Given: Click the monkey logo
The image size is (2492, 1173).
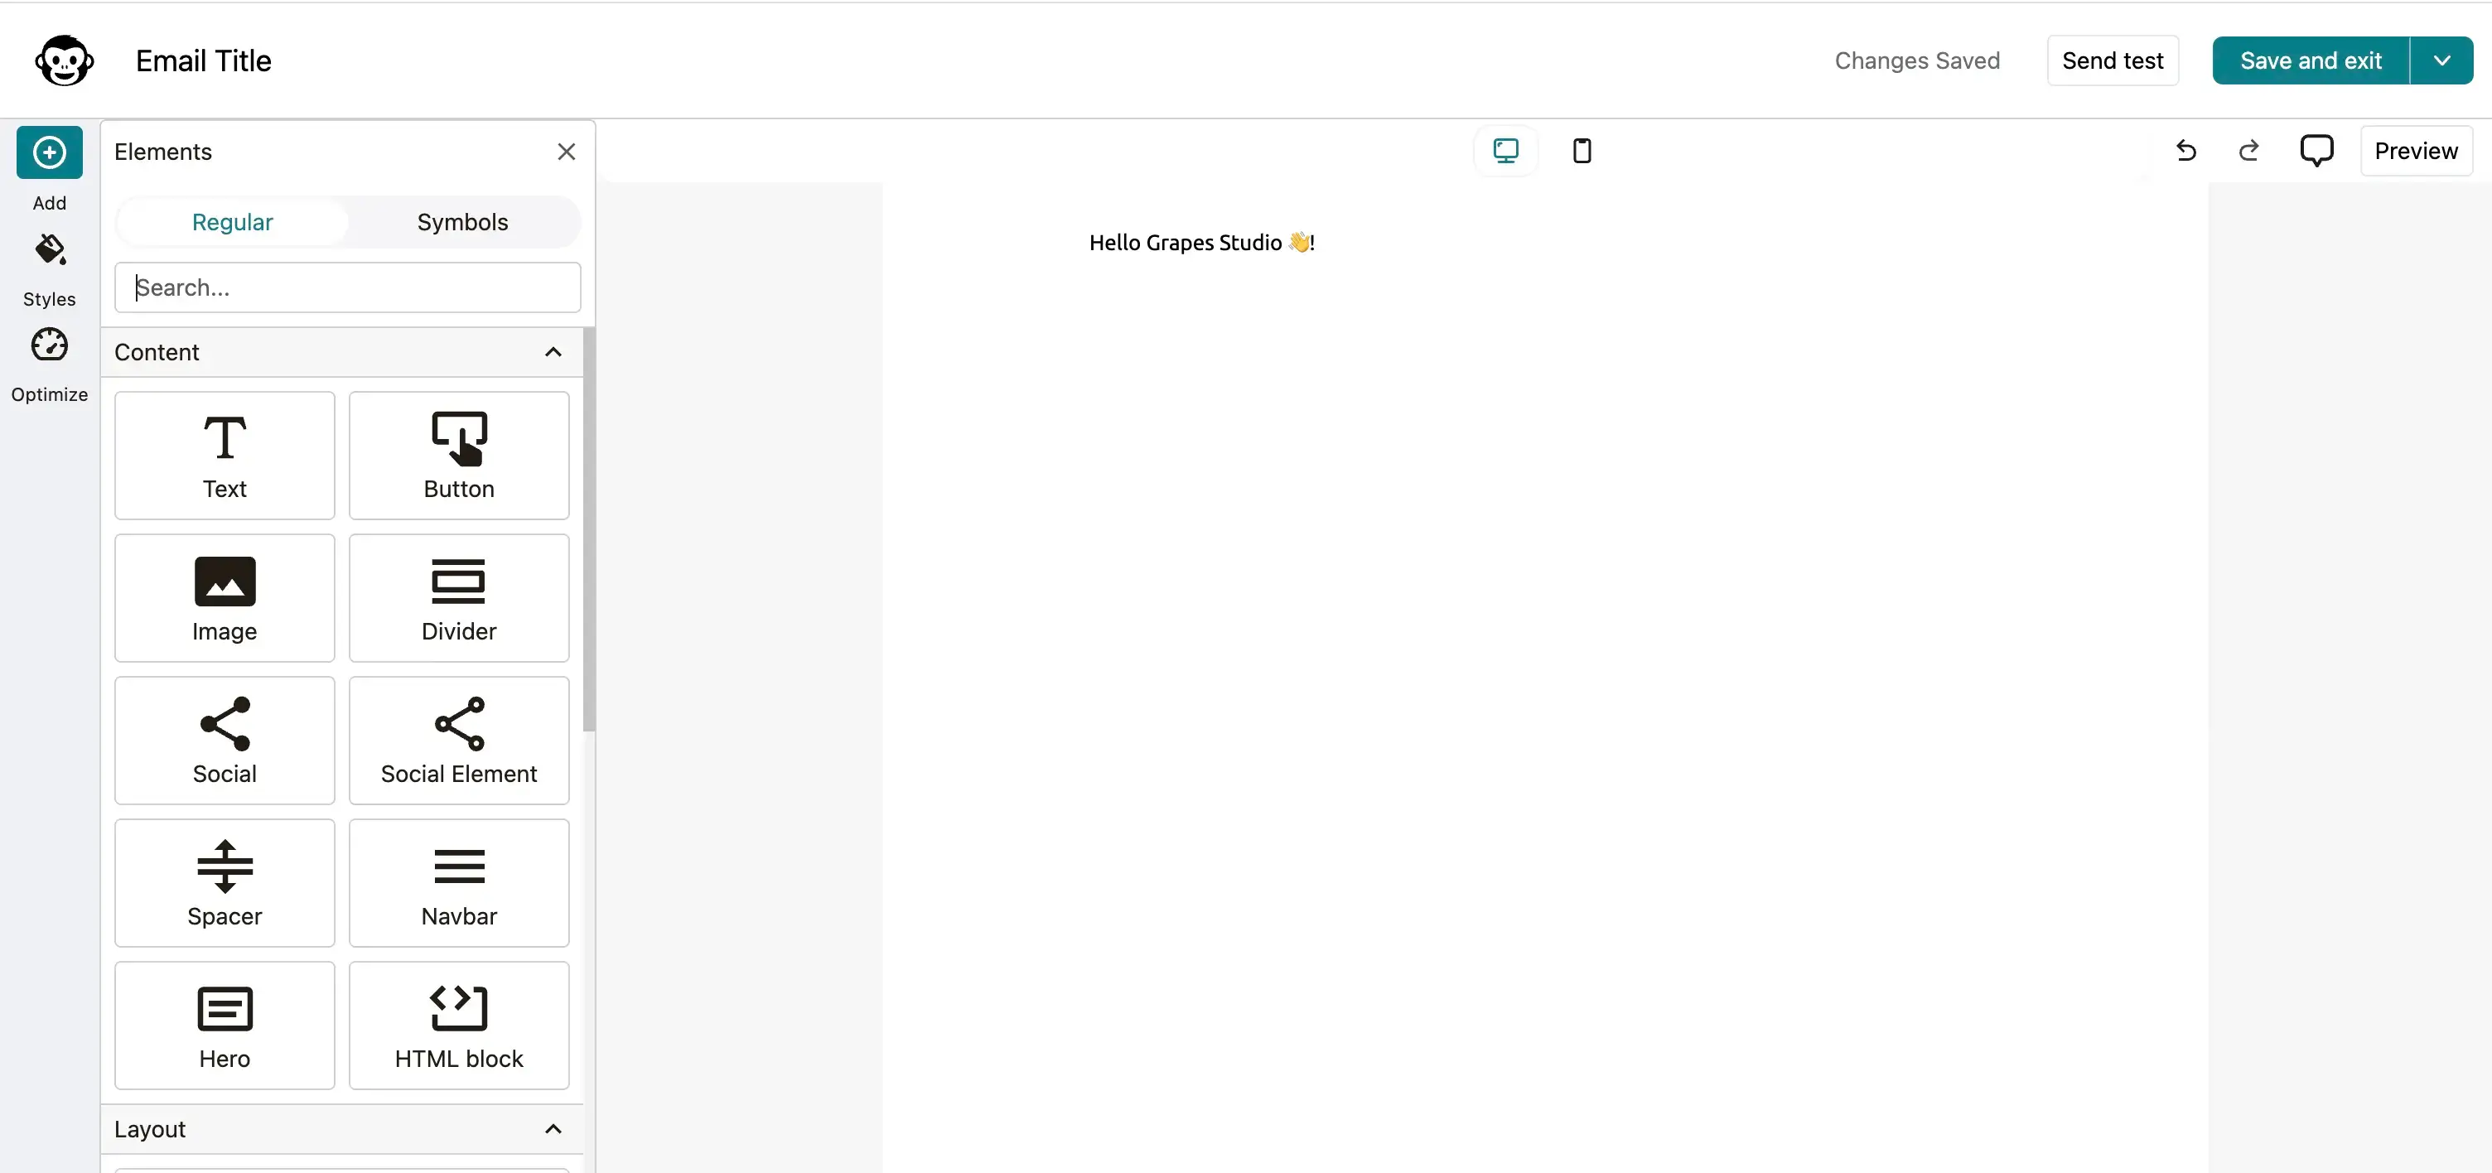Looking at the screenshot, I should [x=62, y=59].
